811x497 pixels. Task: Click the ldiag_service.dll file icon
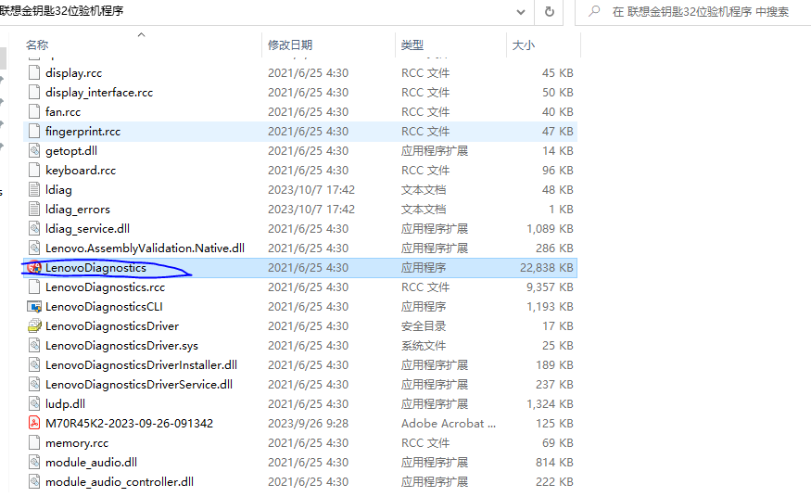click(34, 229)
